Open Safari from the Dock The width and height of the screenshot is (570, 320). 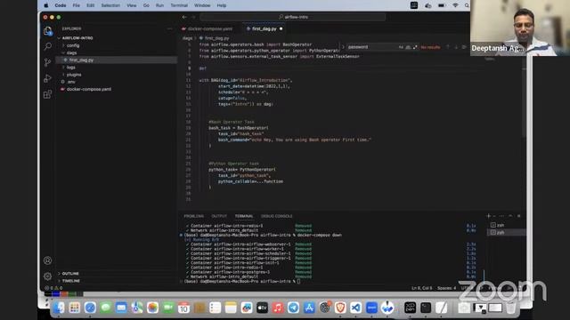coord(90,308)
